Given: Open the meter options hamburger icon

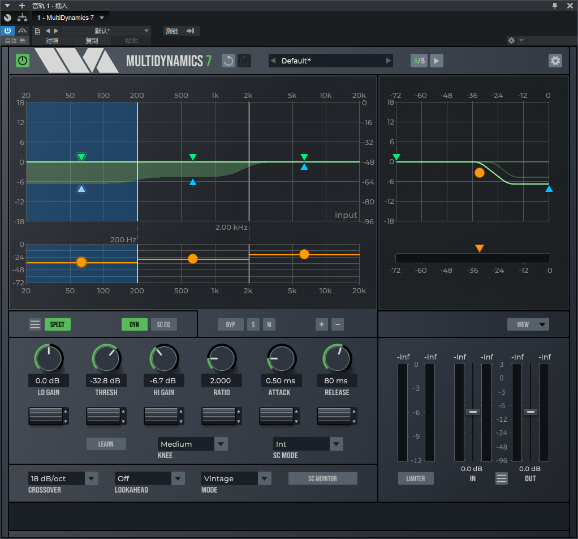Looking at the screenshot, I should [x=501, y=478].
